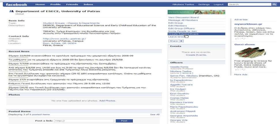280x124 pixels.
Task: Click thumbs-up icon under Gucci shoes ad
Action: coord(237,70)
